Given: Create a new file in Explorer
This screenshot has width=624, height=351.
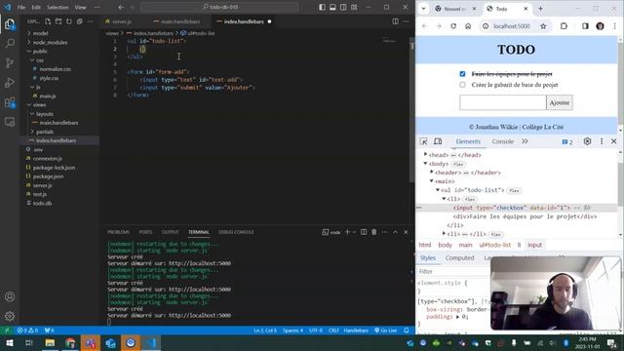Looking at the screenshot, I should (48, 21).
